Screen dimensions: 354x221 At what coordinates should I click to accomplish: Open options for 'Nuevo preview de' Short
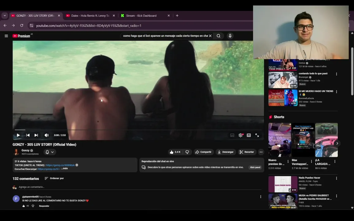click(288, 161)
